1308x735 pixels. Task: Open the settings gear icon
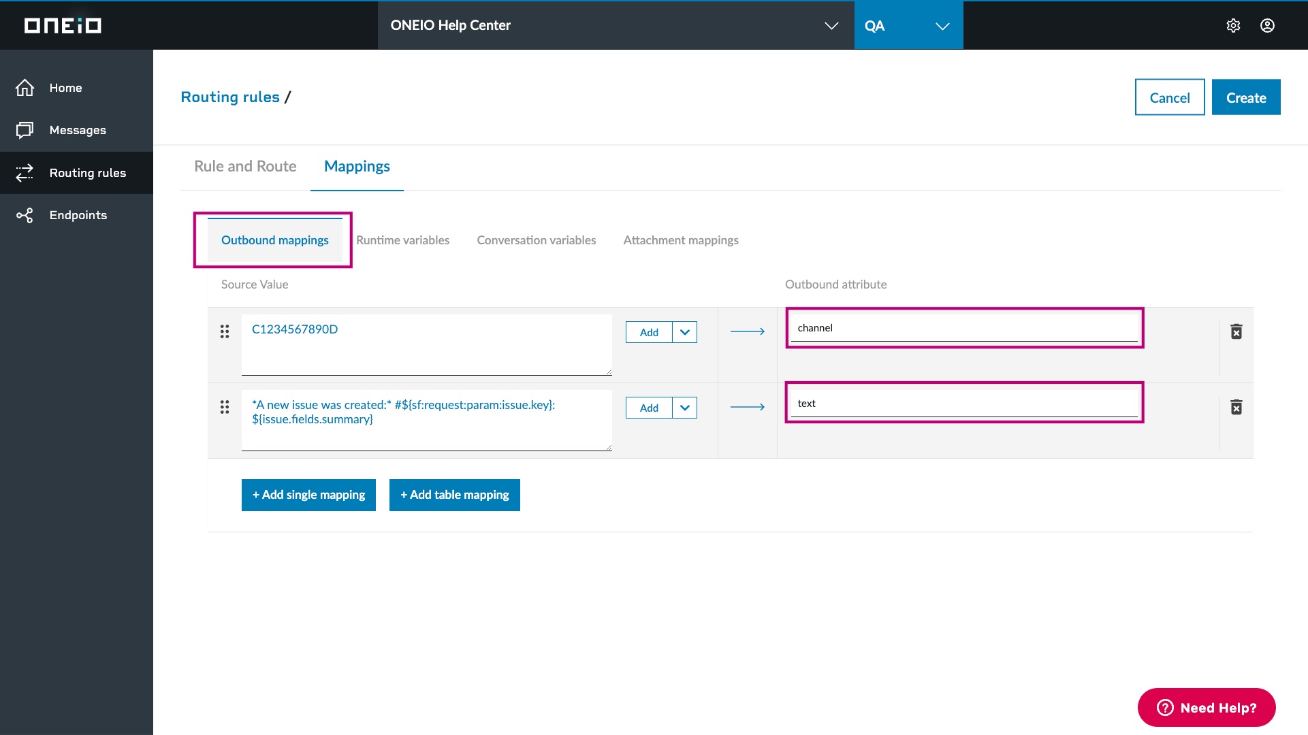click(x=1233, y=26)
